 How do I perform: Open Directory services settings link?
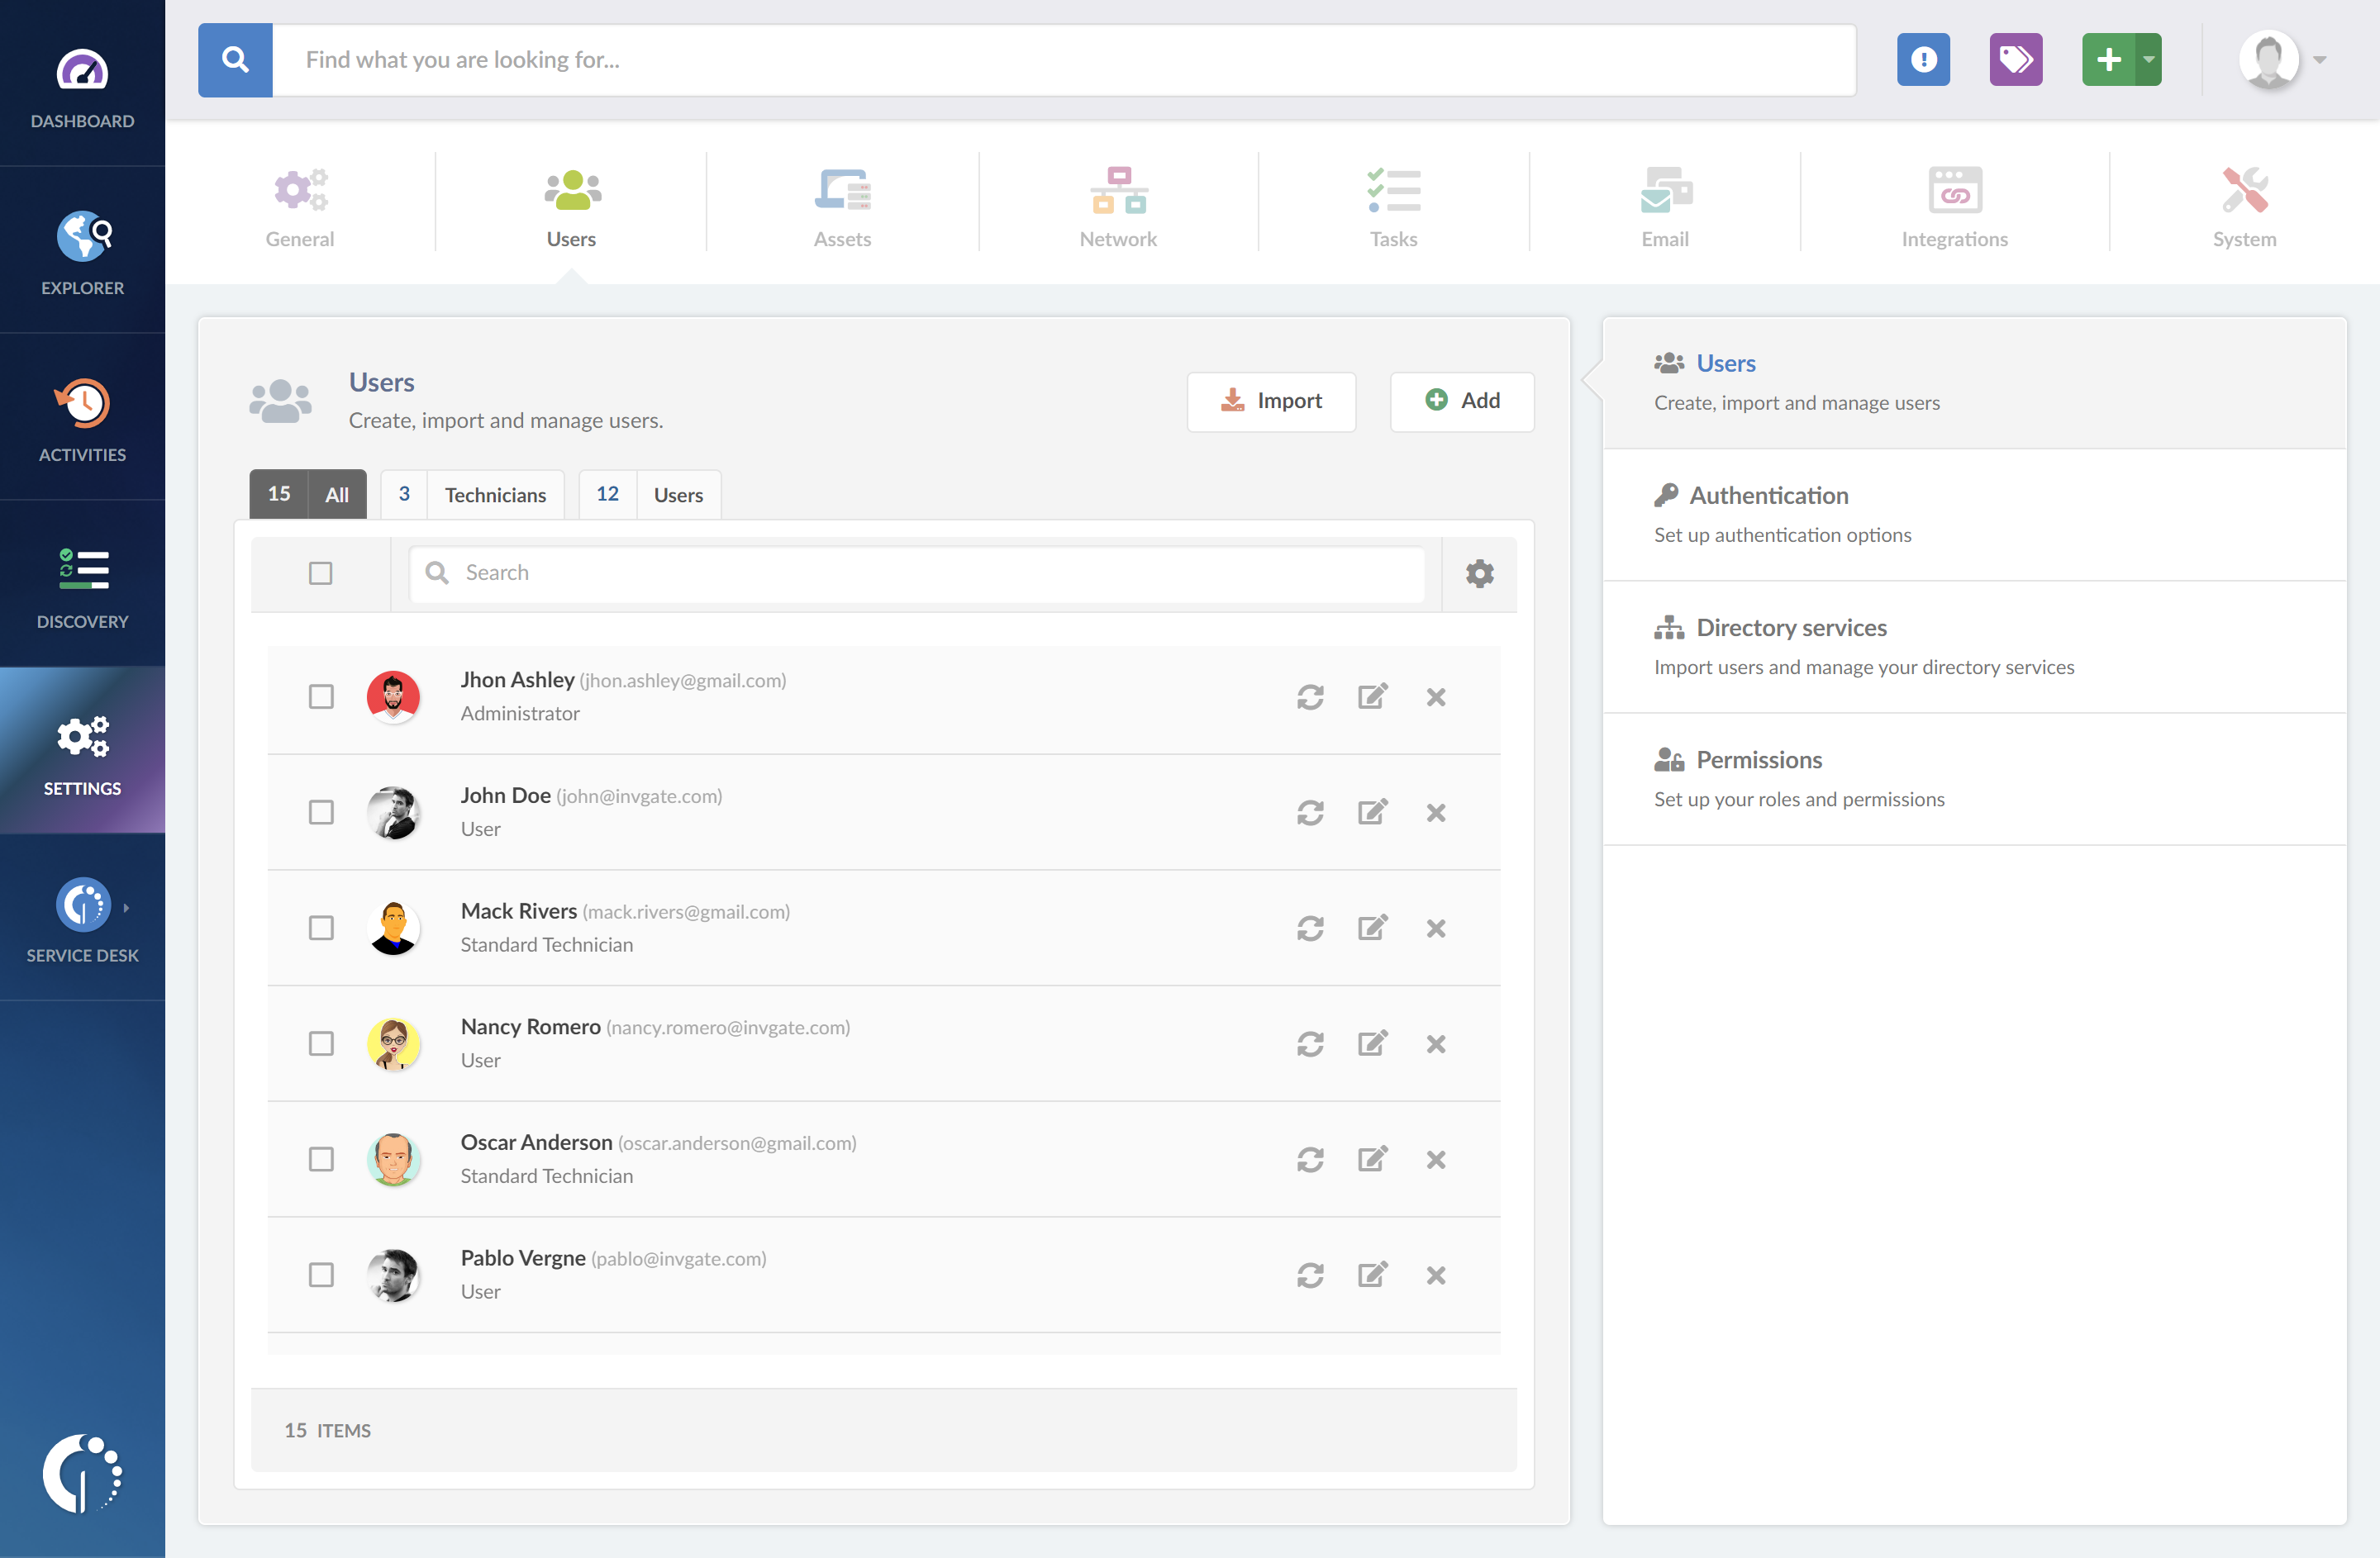1790,628
